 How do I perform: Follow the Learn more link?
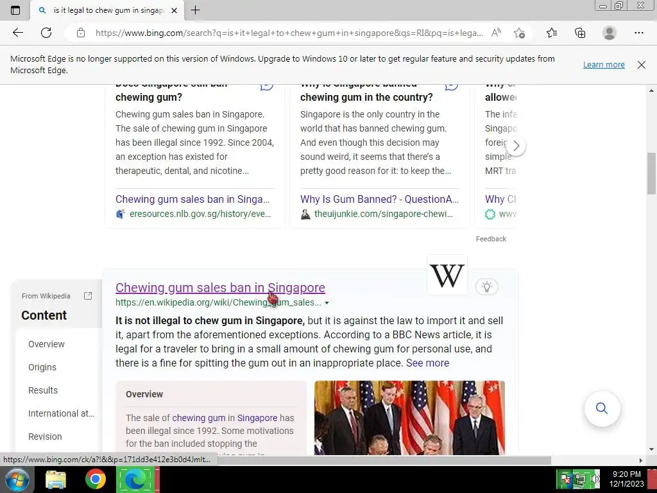pyautogui.click(x=604, y=65)
